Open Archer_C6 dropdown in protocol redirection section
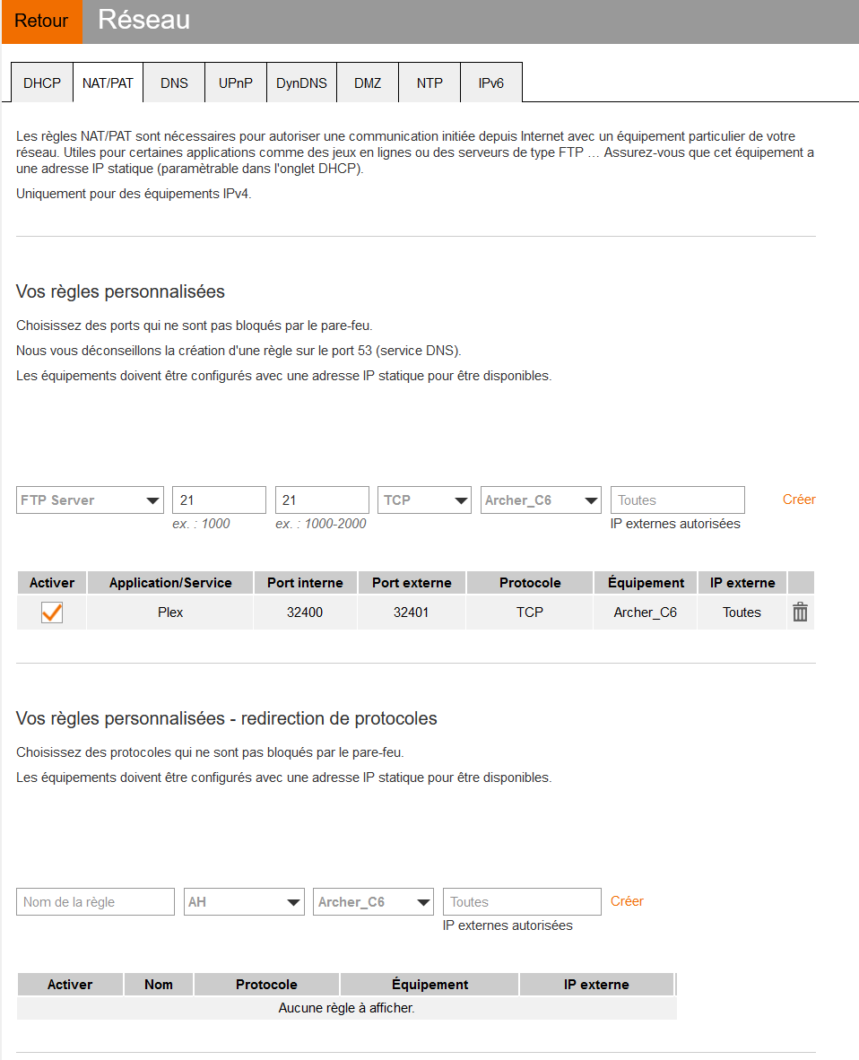 point(373,902)
